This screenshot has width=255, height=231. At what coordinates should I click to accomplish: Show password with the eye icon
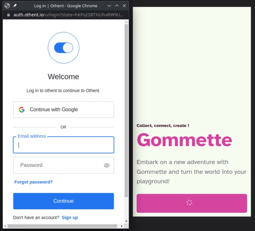tap(107, 165)
